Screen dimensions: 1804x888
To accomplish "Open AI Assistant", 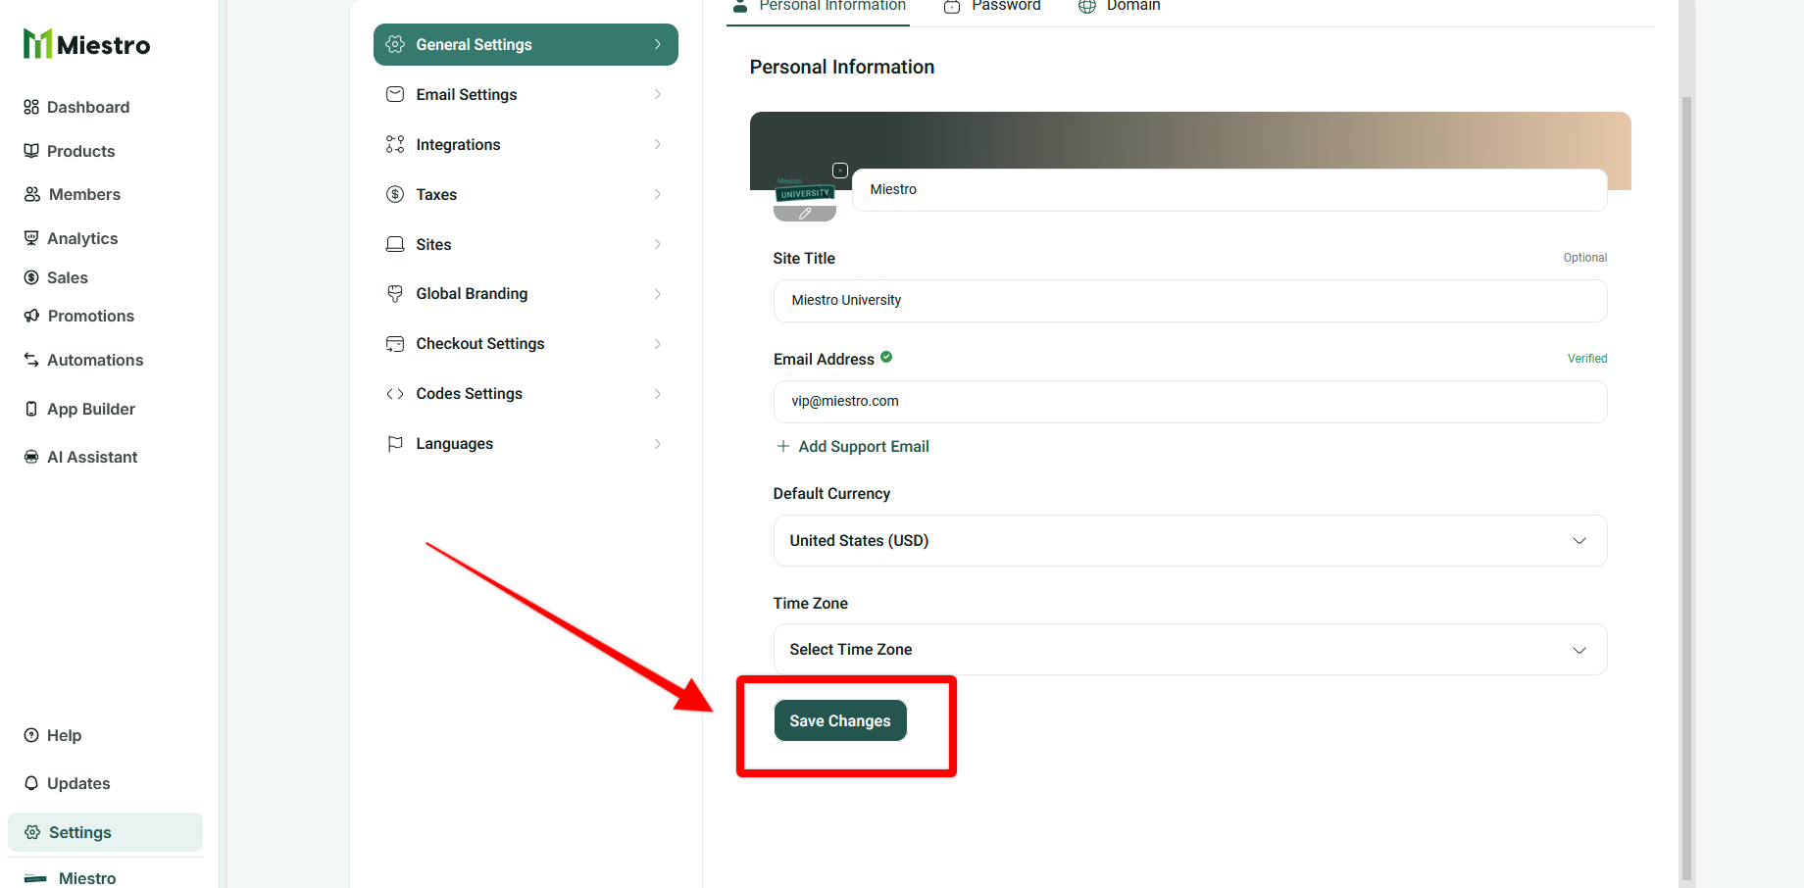I will (x=92, y=457).
